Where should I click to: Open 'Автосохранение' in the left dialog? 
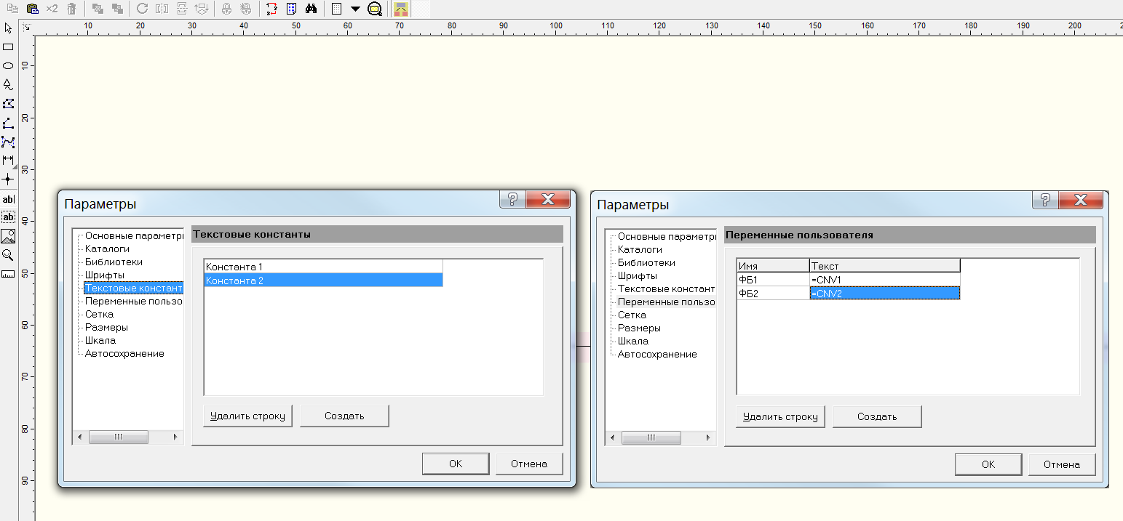(x=124, y=353)
